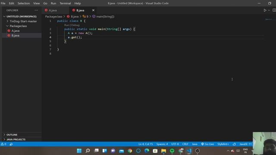This screenshot has height=155, width=276.
Task: Focus Visual Studio Code taskbar icon
Action: coord(189,151)
